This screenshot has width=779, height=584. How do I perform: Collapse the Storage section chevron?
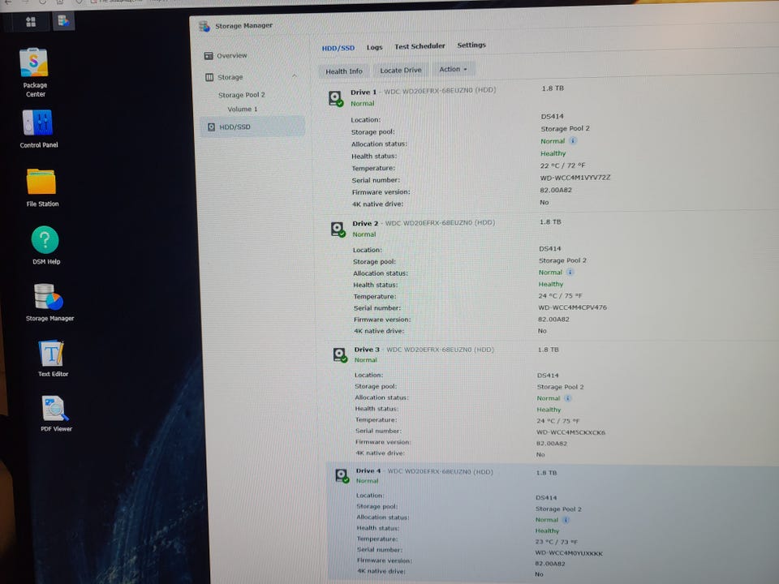pos(295,75)
